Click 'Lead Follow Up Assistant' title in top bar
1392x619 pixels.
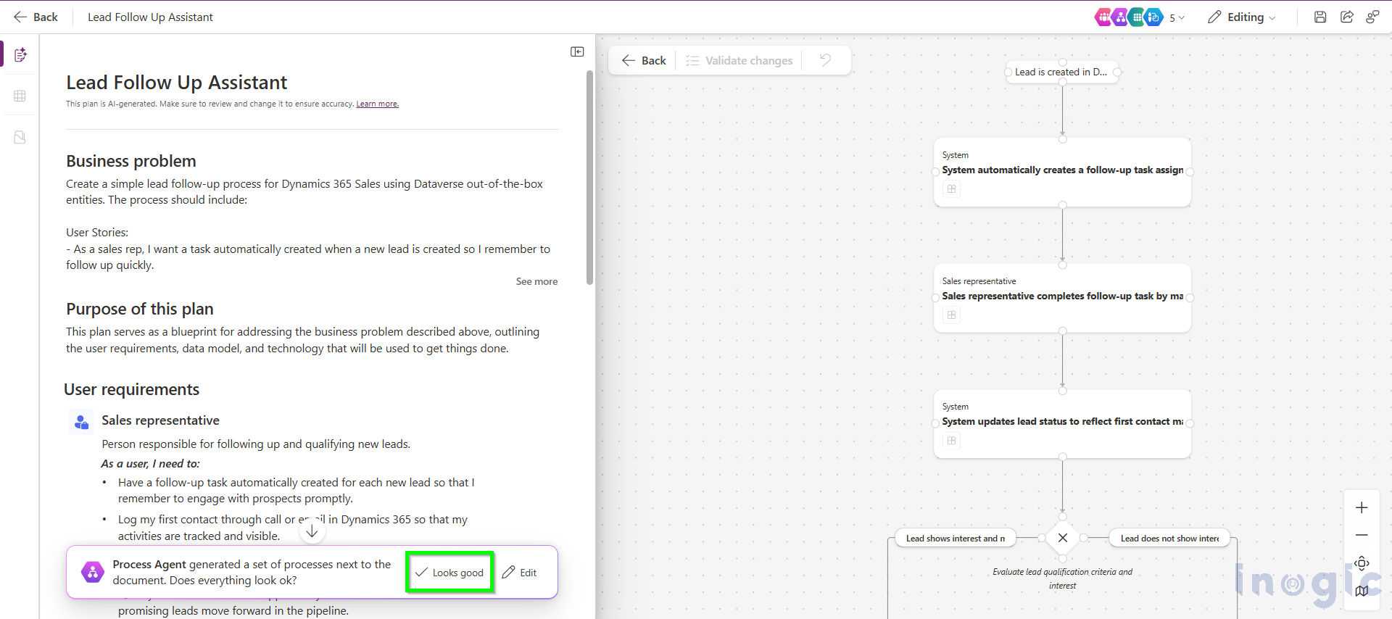150,17
